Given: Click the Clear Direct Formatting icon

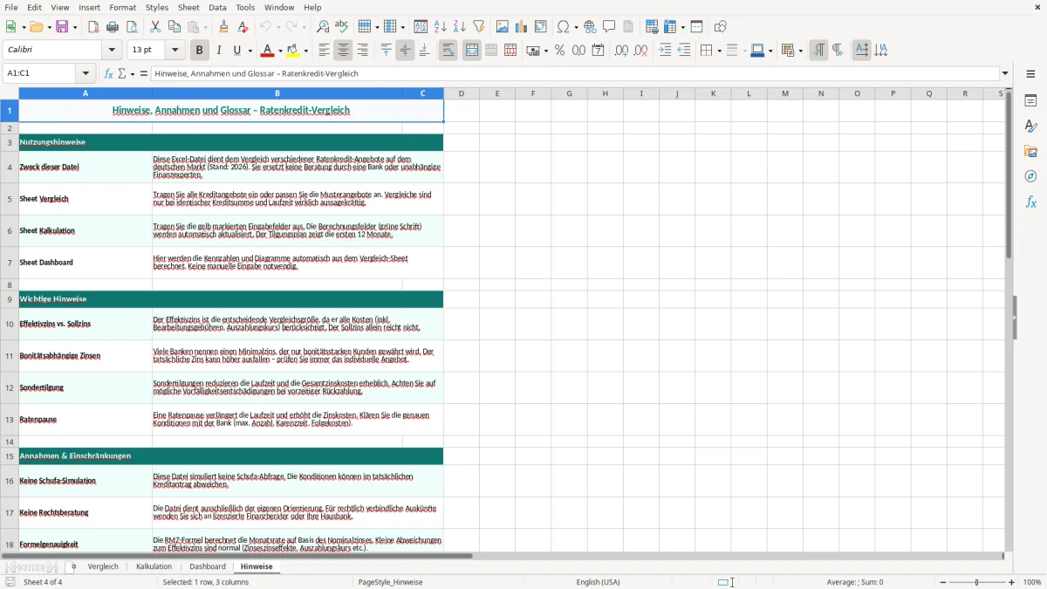Looking at the screenshot, I should click(x=243, y=27).
